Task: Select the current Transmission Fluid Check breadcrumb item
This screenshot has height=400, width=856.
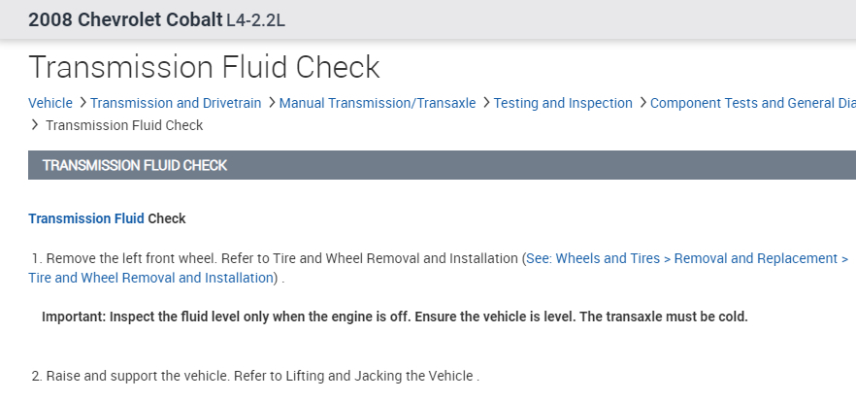Action: coord(124,125)
